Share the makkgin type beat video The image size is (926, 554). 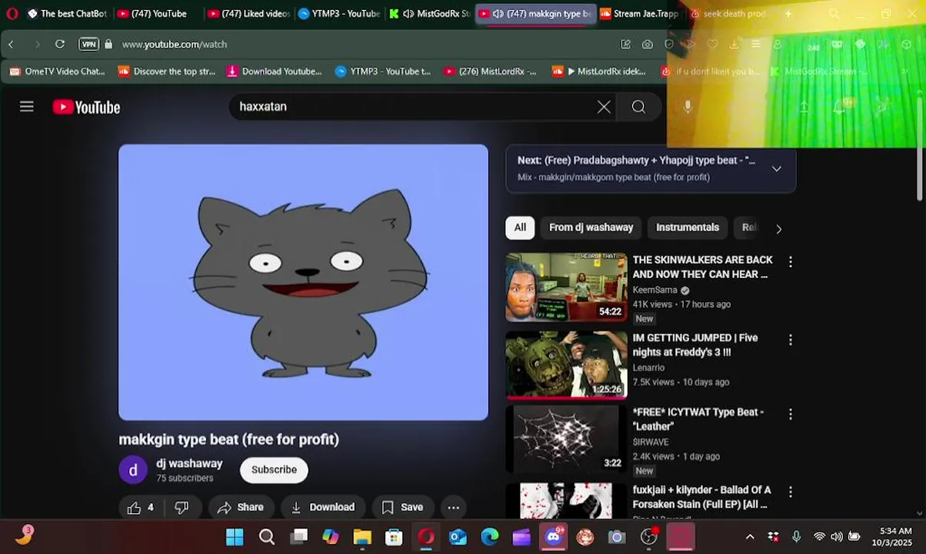(x=241, y=507)
